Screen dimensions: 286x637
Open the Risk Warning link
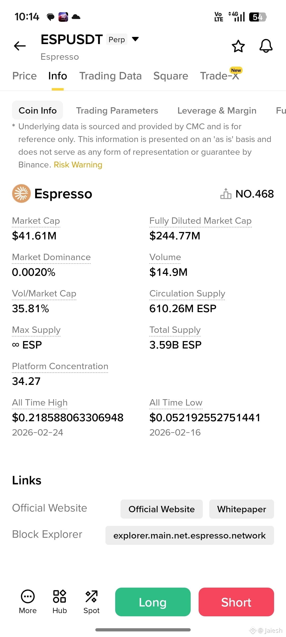(78, 165)
